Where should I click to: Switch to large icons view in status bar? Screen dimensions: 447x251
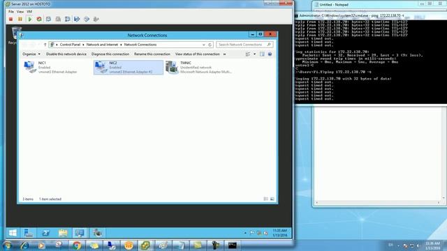coord(272,199)
